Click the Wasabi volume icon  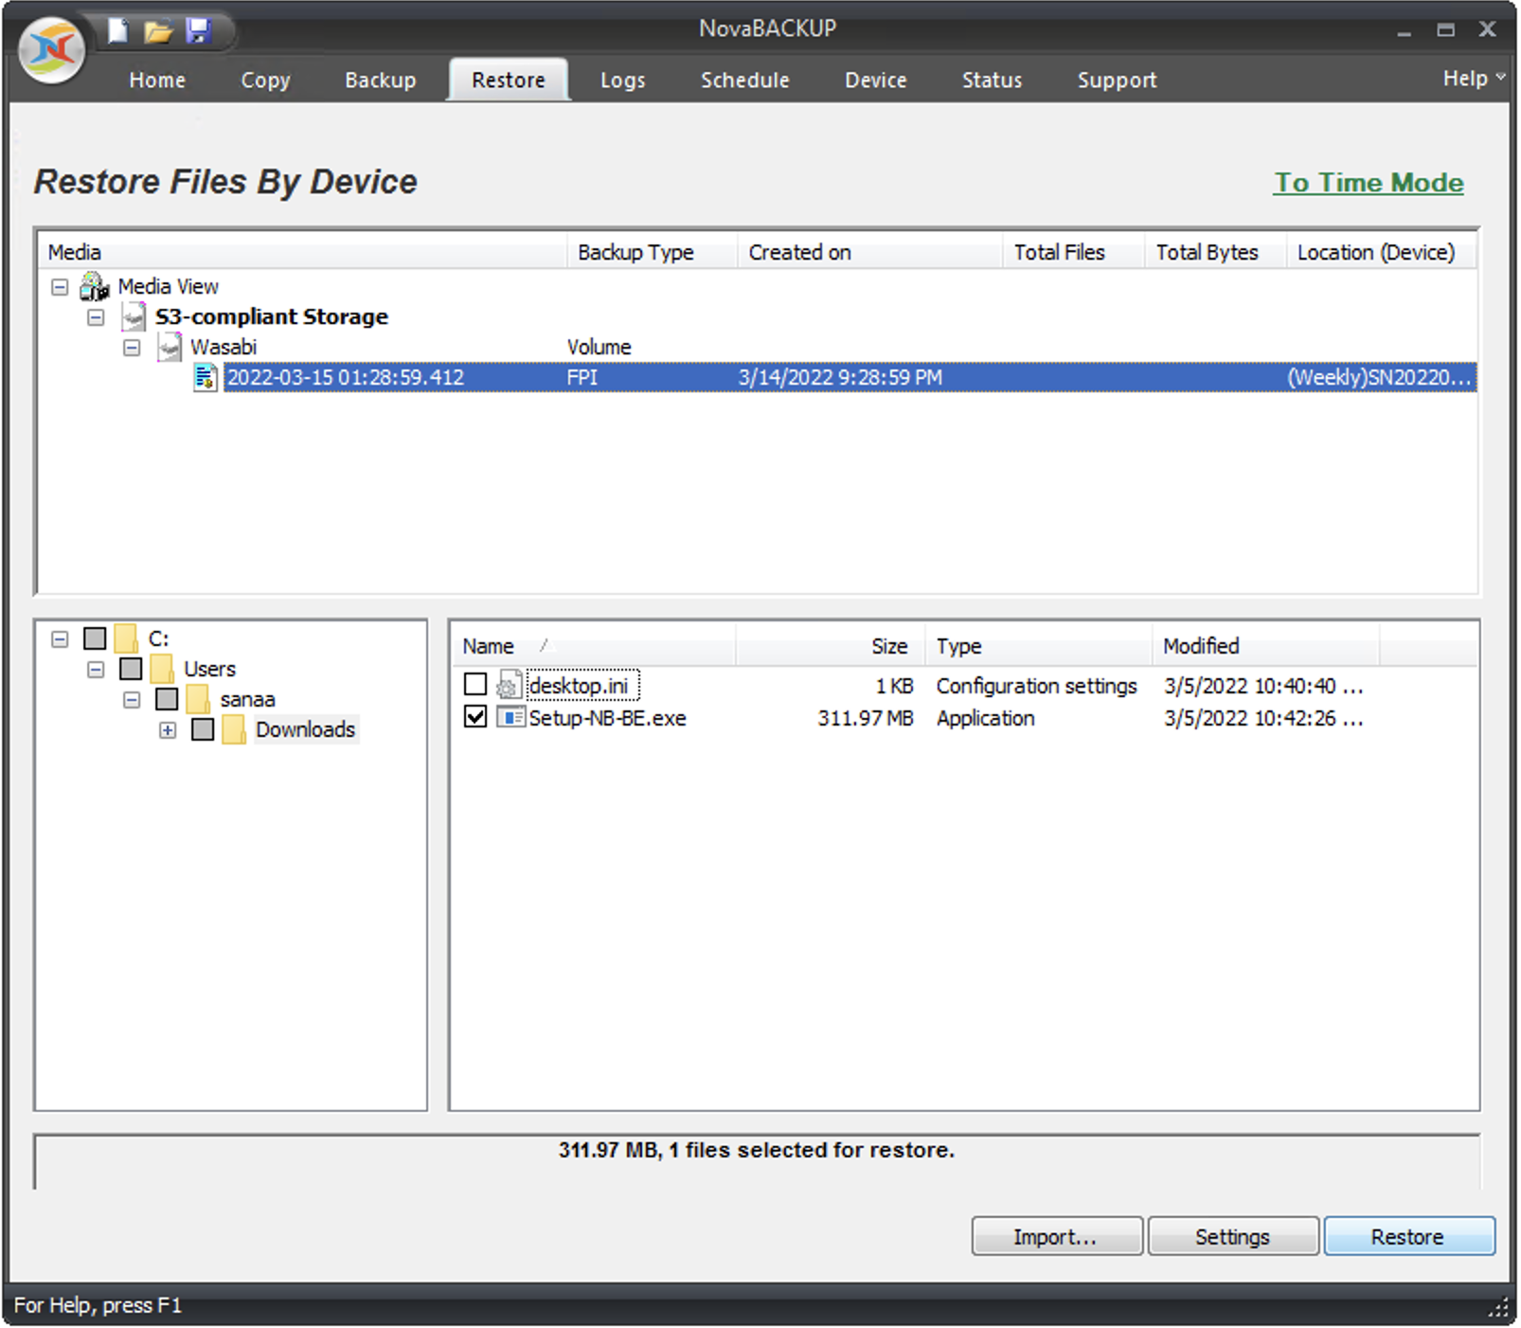170,348
